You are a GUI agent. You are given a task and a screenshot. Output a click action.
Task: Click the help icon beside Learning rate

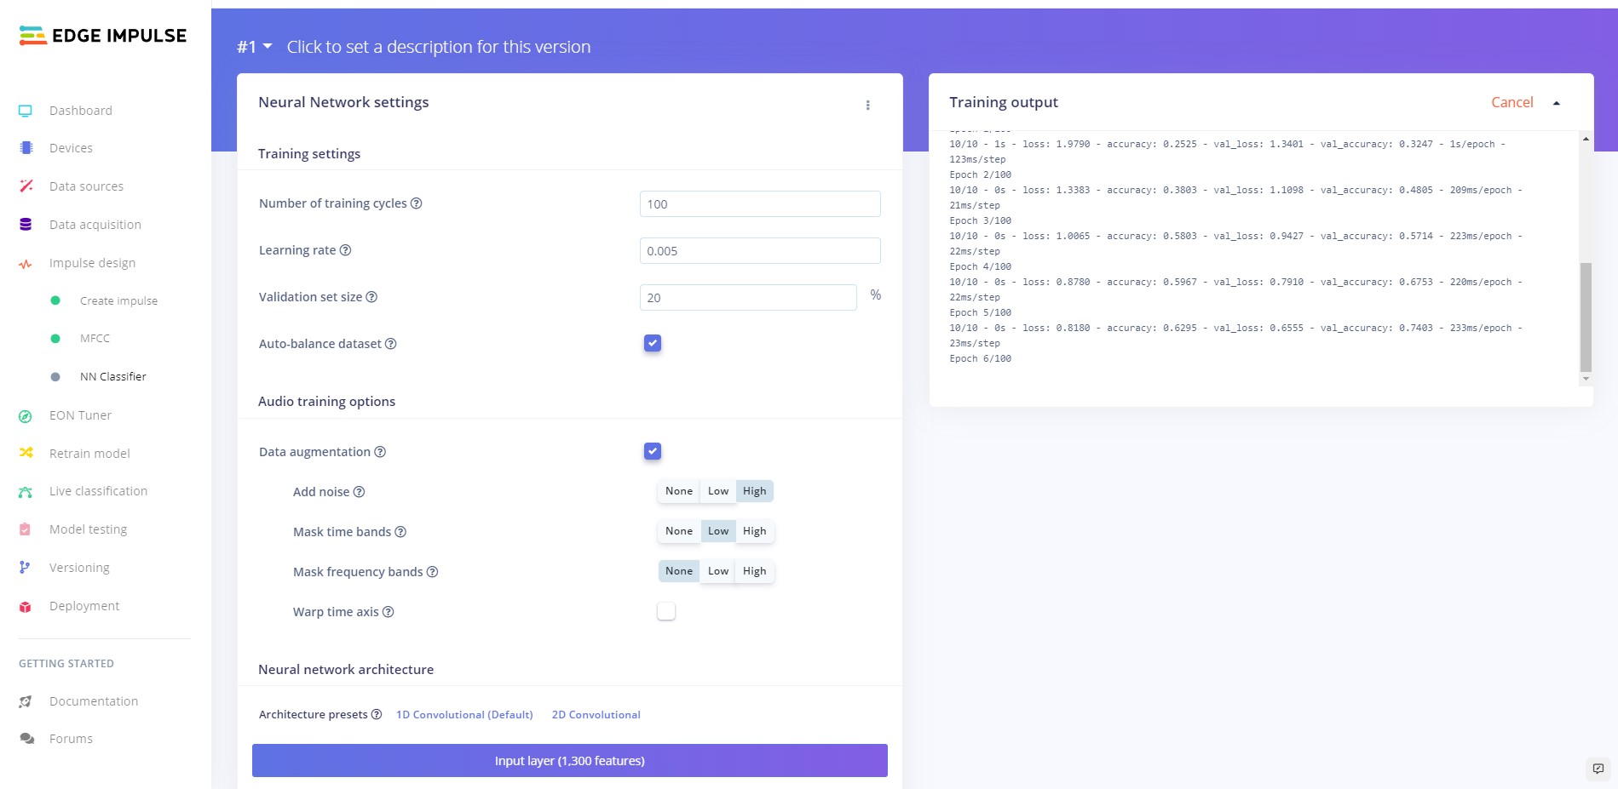pyautogui.click(x=345, y=250)
